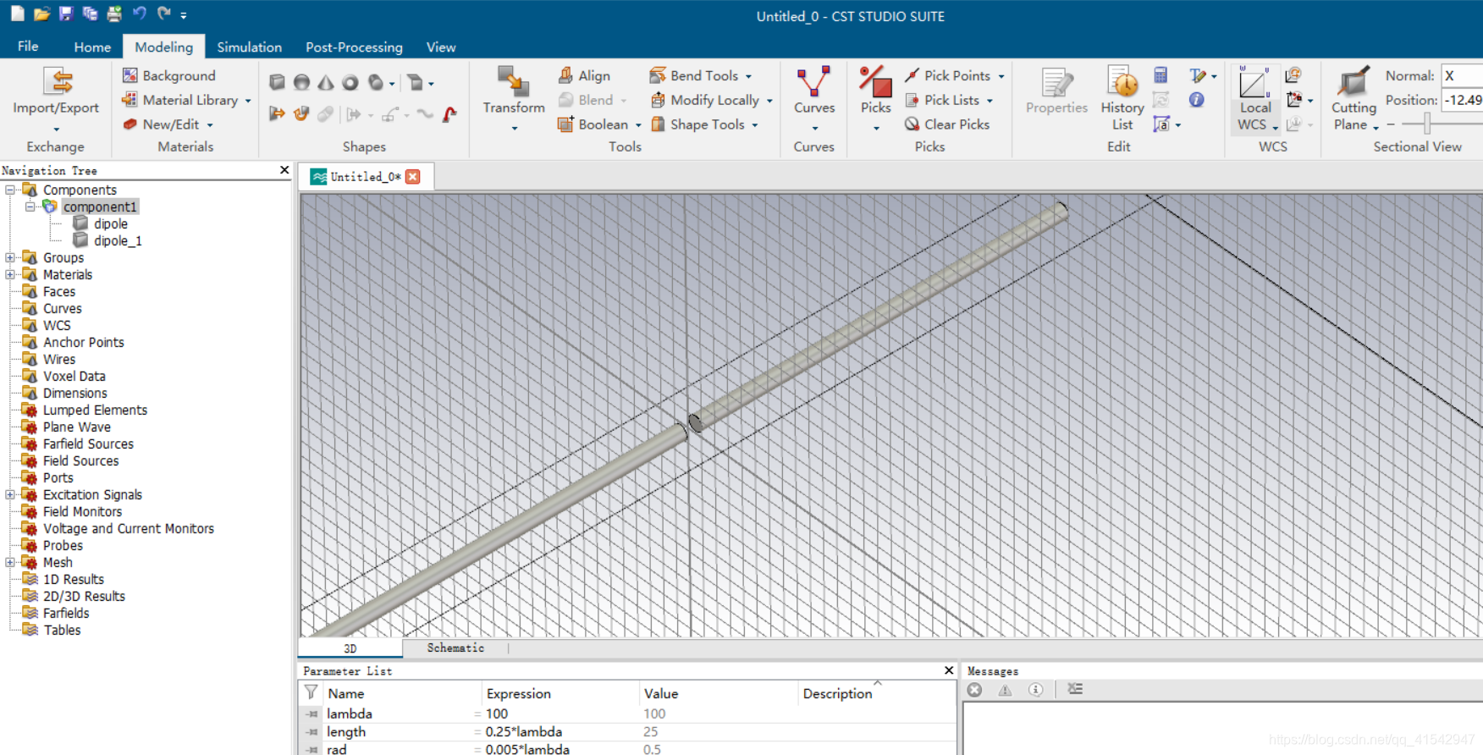Viewport: 1483px width, 755px height.
Task: Select the extrude shape icon
Action: pos(415,82)
